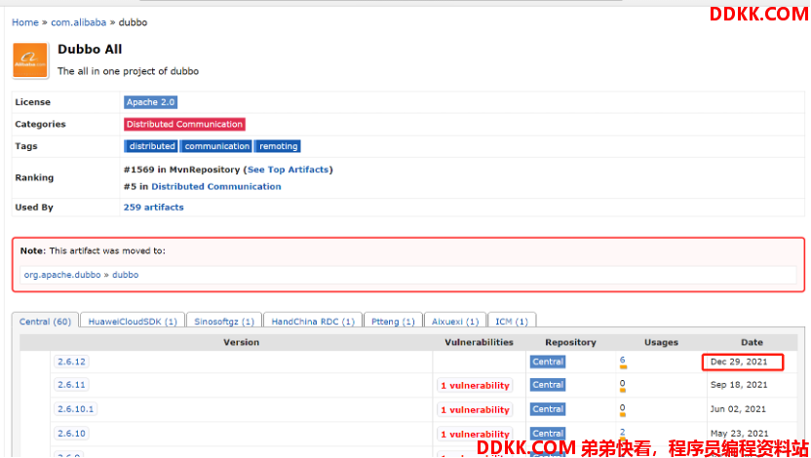
Task: View the vulnerability for version 2.6.10.1
Action: tap(475, 410)
